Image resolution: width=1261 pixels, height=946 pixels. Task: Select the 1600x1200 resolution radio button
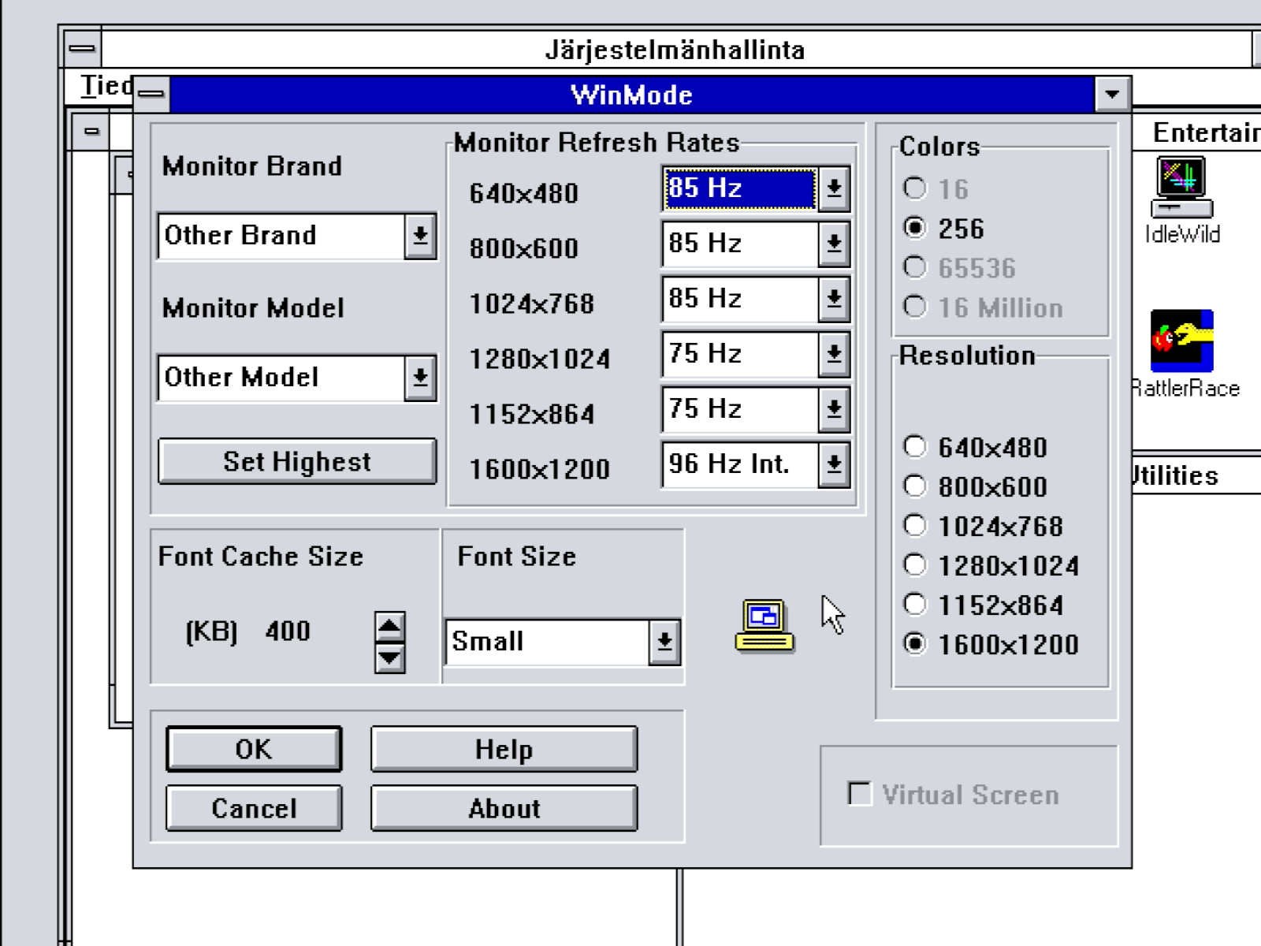pos(914,644)
